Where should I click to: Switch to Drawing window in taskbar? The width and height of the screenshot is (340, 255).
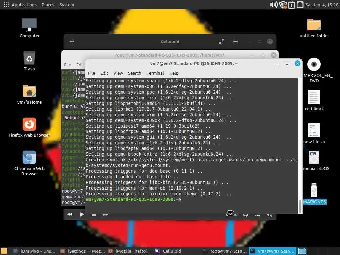[x=35, y=251]
